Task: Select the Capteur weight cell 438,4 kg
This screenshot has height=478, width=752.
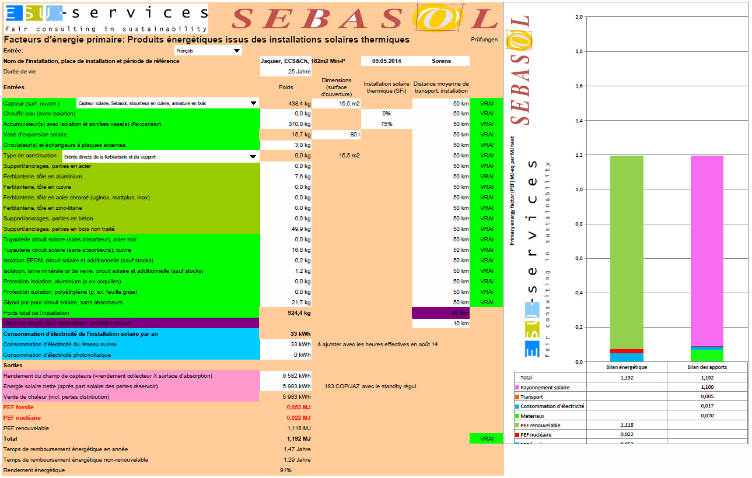Action: click(x=286, y=103)
